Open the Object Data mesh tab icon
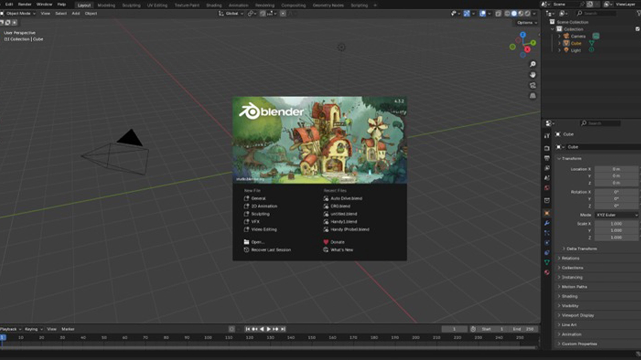The width and height of the screenshot is (641, 360). click(x=547, y=262)
